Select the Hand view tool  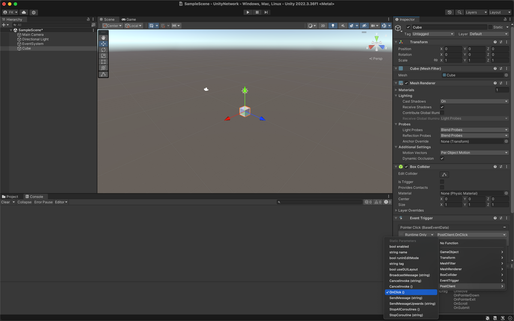click(103, 38)
